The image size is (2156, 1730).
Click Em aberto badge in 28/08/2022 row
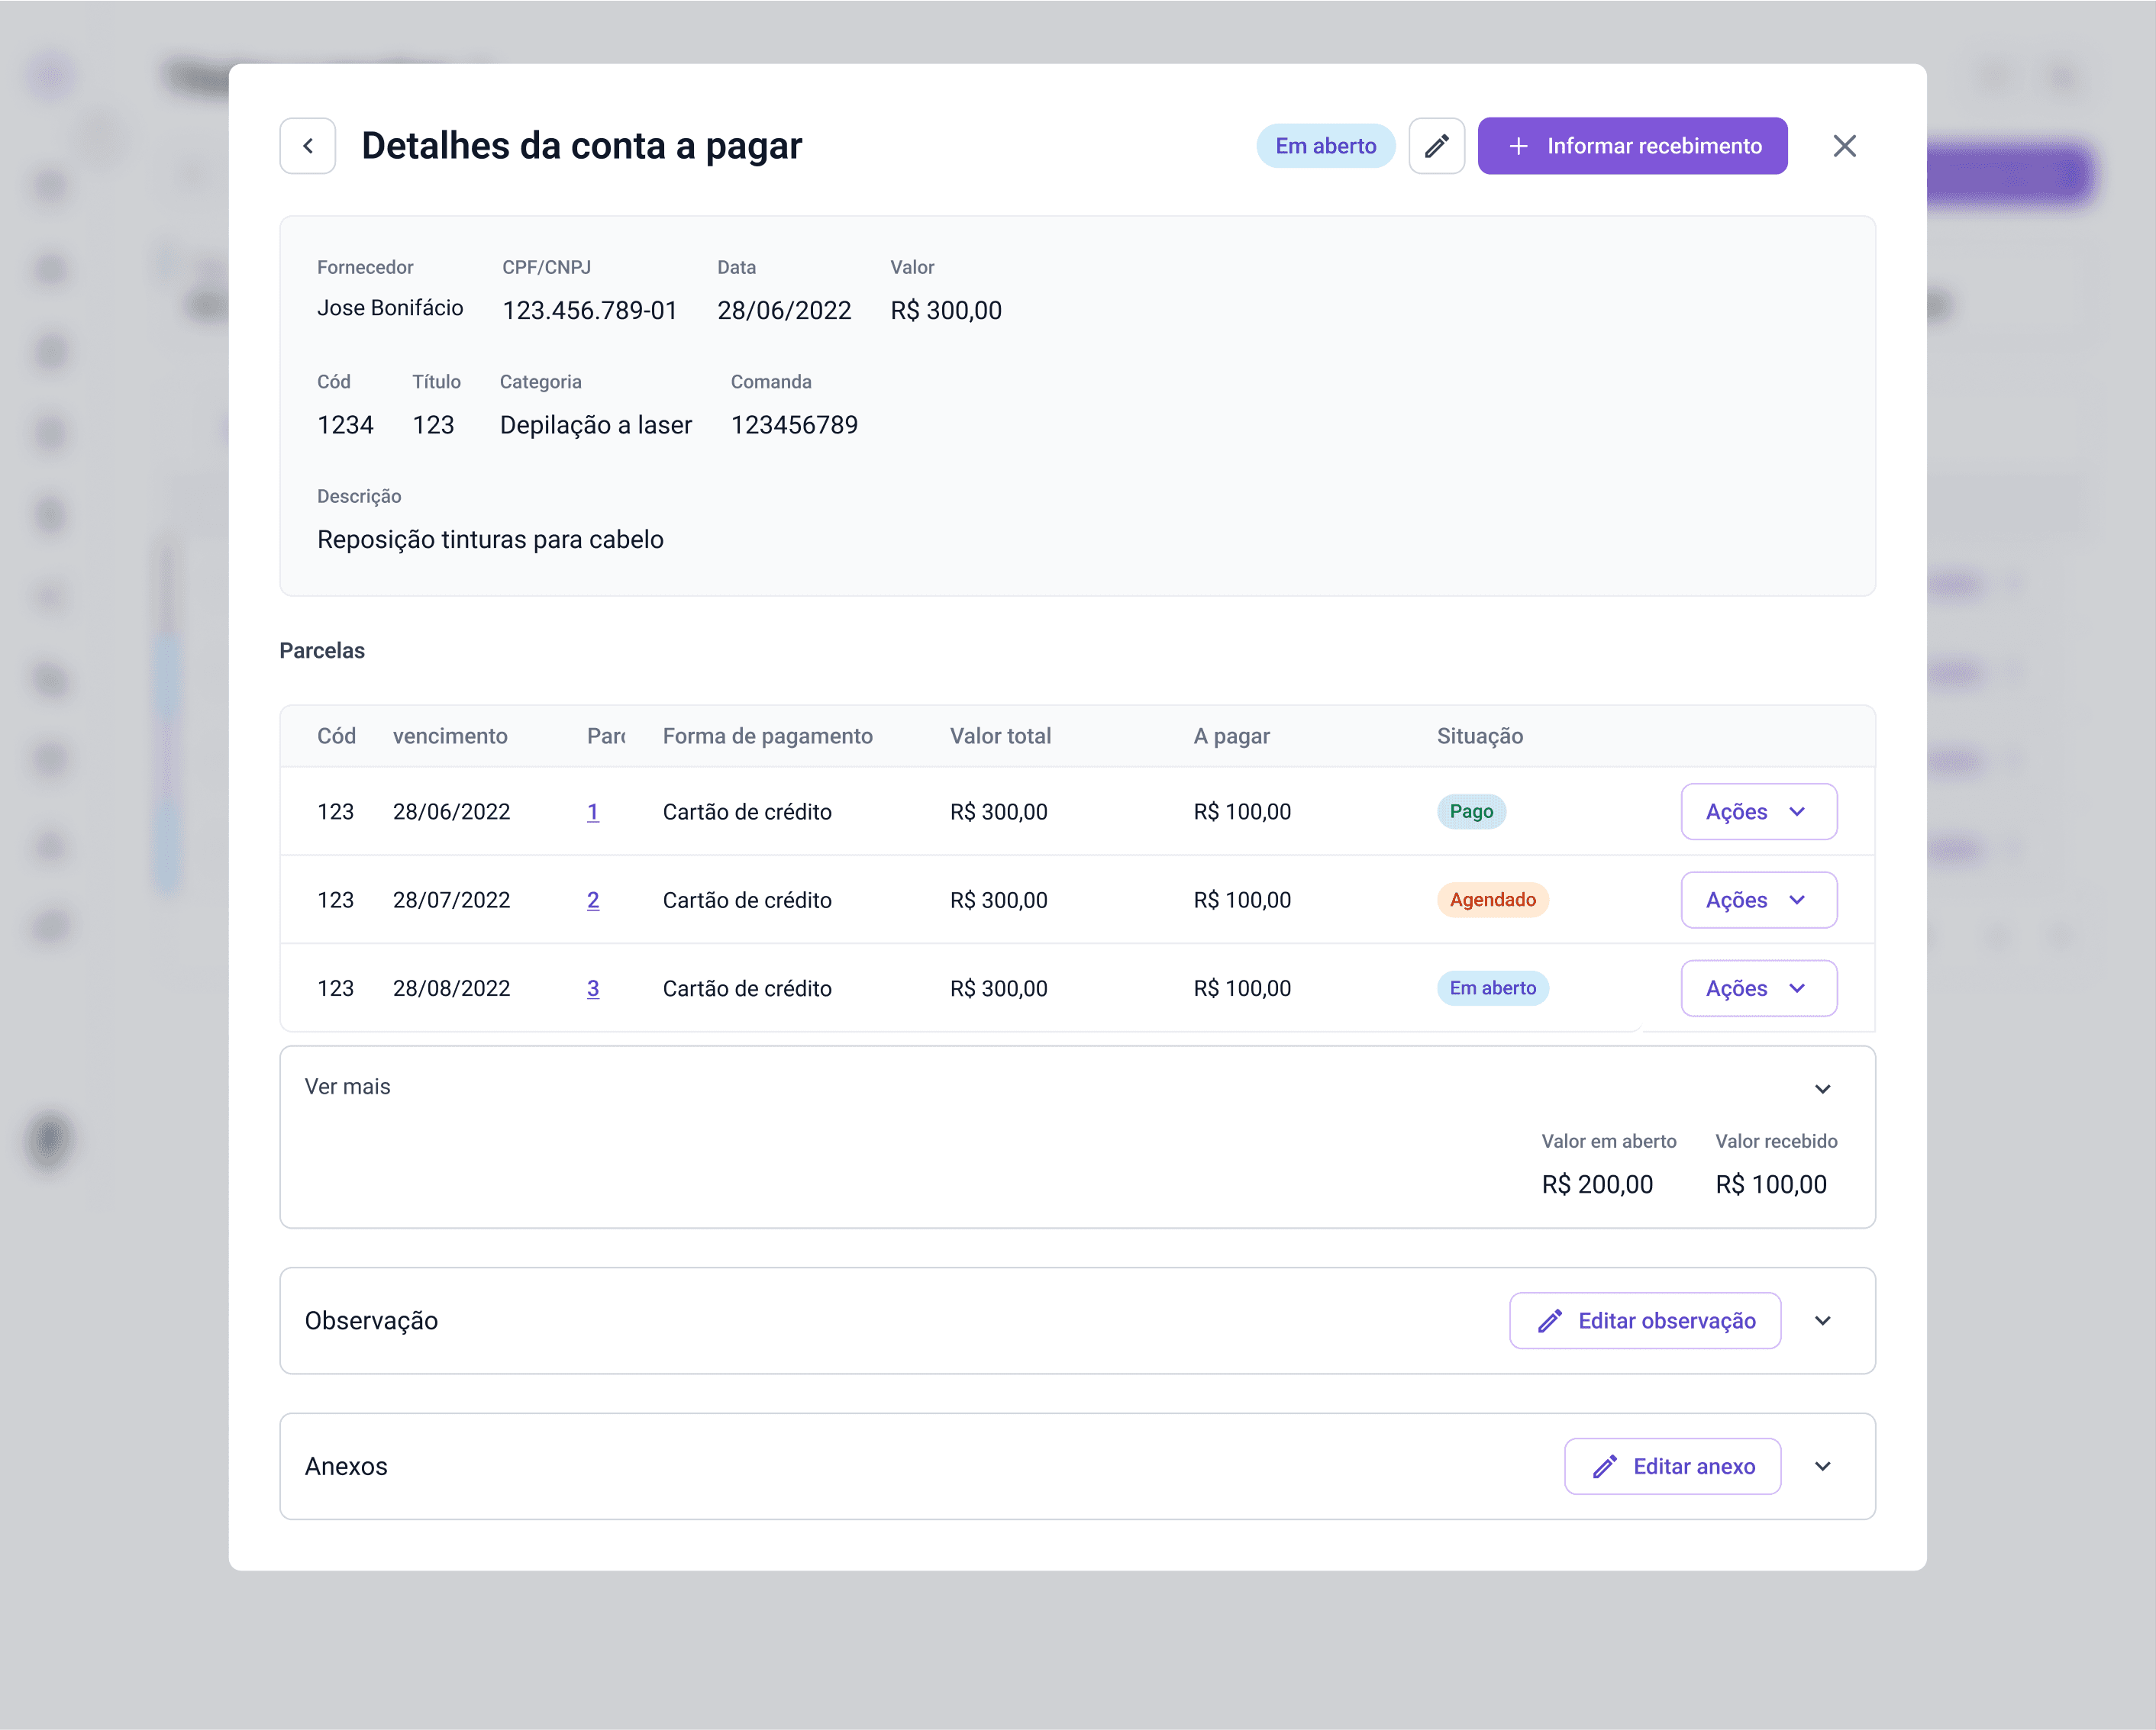1492,988
